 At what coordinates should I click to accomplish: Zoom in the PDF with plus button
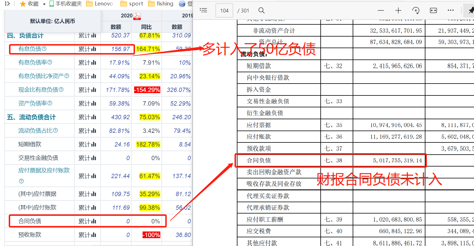tap(398, 10)
